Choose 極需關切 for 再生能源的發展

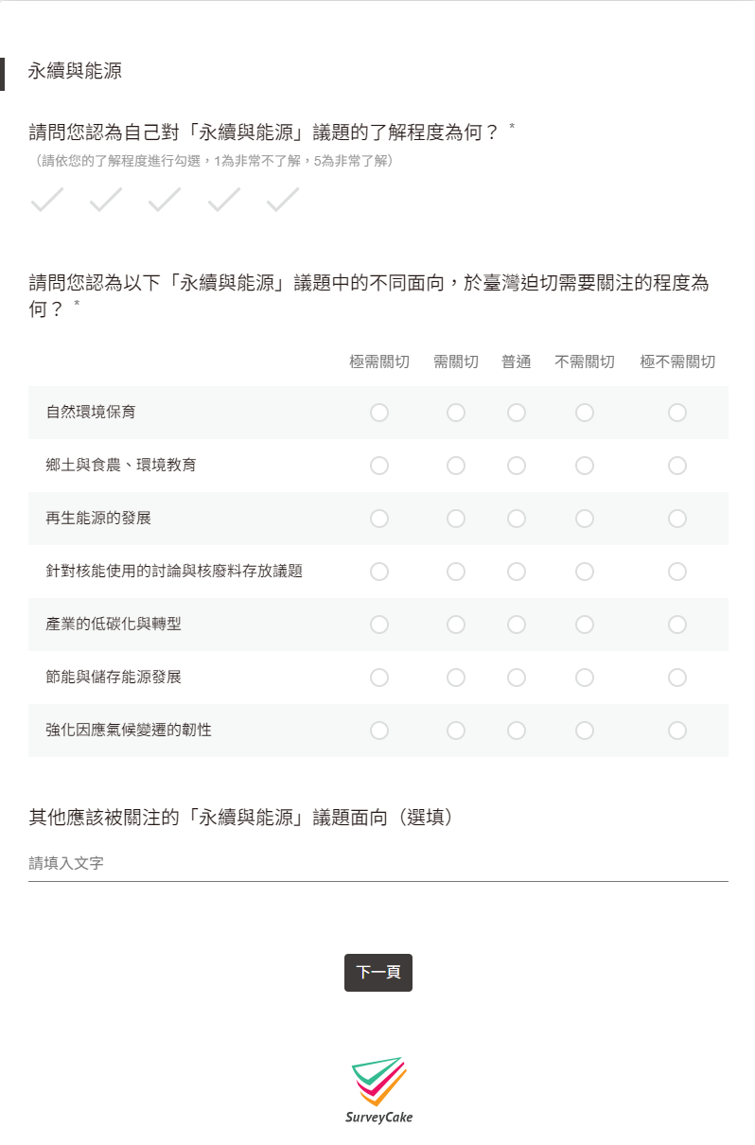[x=379, y=519]
